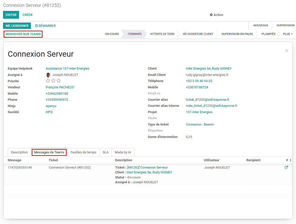Click the 'Statut : -En-cours' text in message row
Screen dimensions: 296x224
coord(128,177)
